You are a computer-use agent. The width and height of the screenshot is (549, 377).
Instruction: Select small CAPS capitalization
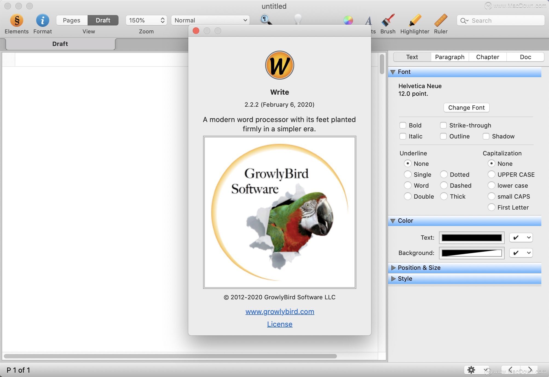point(491,196)
